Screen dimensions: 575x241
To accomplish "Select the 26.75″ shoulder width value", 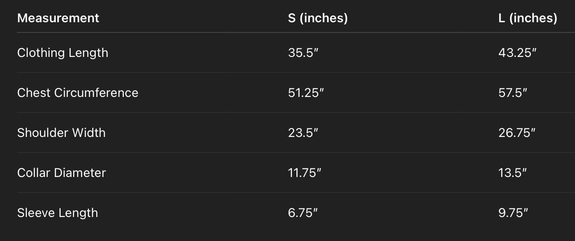I will pos(517,133).
